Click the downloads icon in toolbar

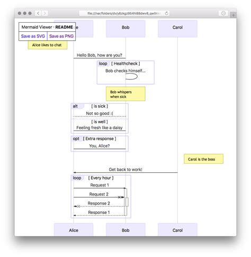click(x=223, y=13)
